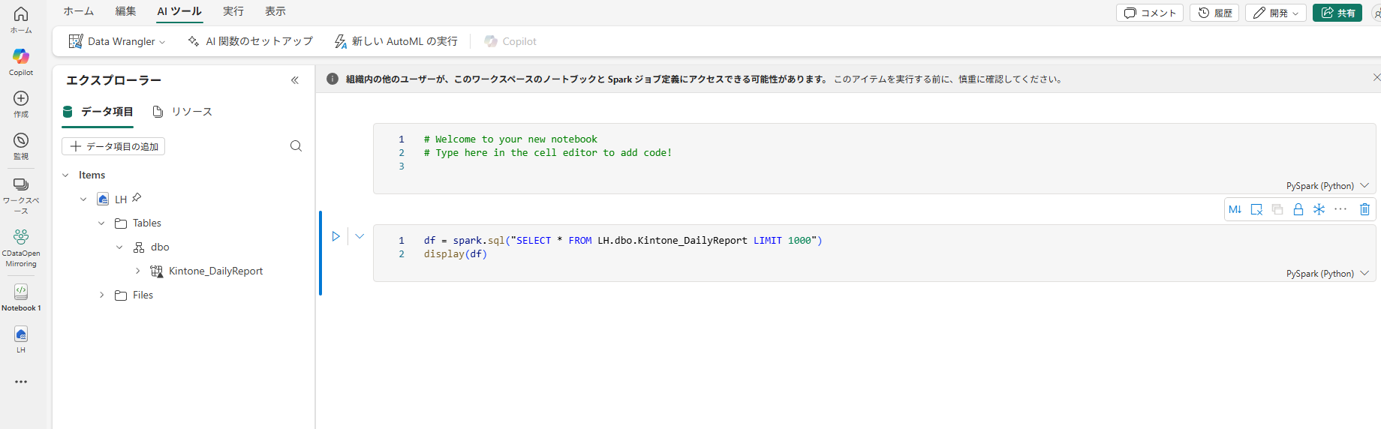The height and width of the screenshot is (429, 1381).
Task: Select the Tables folder item
Action: (147, 223)
